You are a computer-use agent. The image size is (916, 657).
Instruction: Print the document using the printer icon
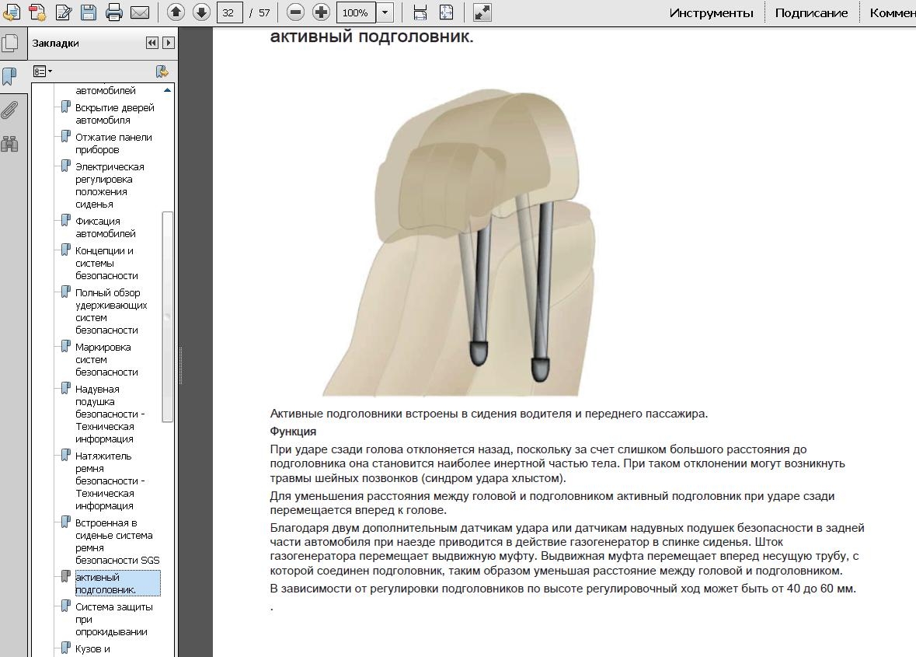(x=114, y=12)
